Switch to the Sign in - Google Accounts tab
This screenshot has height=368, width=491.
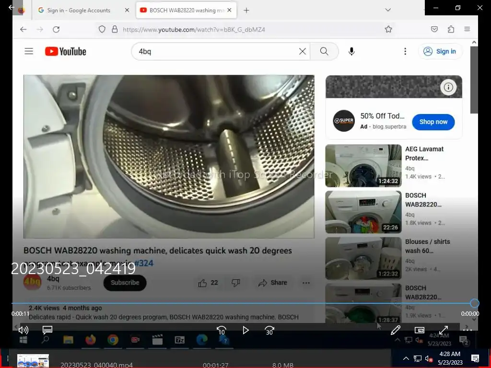point(78,11)
